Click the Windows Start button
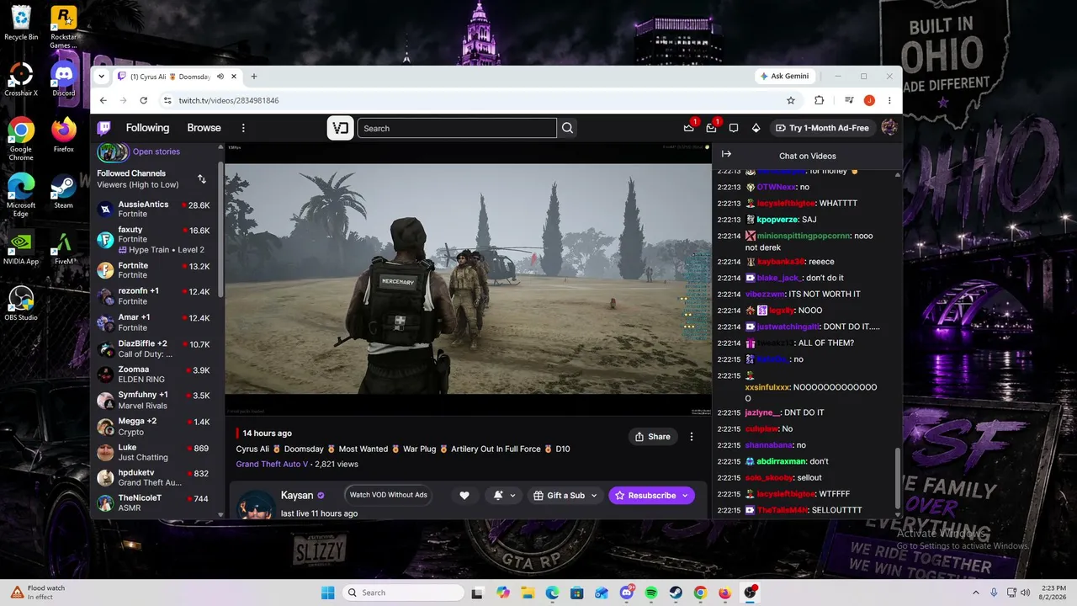 click(328, 593)
